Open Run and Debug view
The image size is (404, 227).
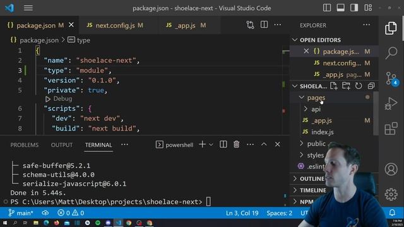[391, 103]
